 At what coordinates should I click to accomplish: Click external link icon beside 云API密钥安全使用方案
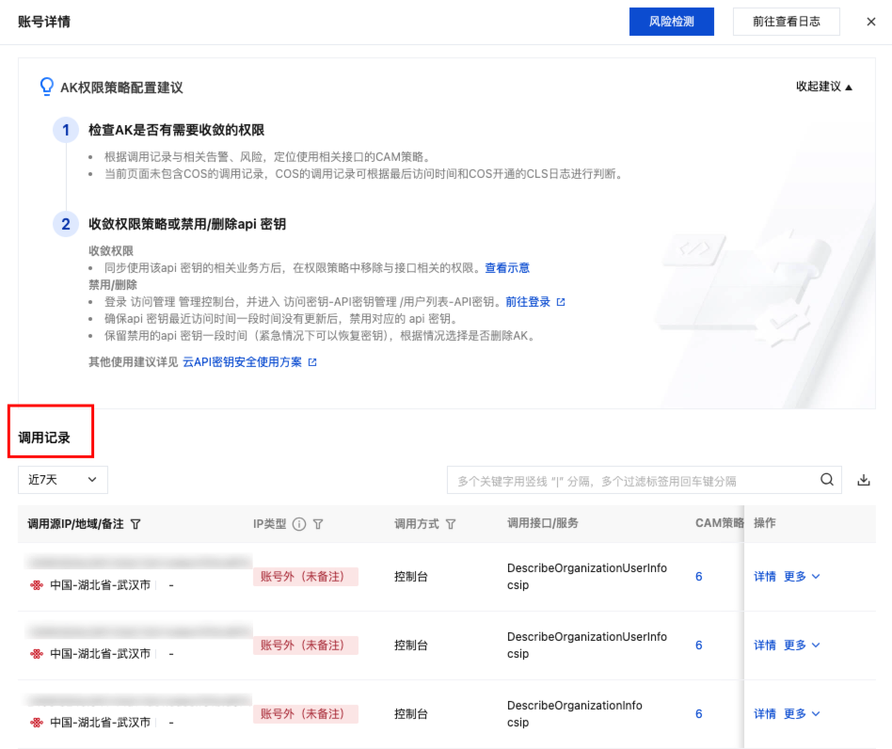click(x=312, y=361)
